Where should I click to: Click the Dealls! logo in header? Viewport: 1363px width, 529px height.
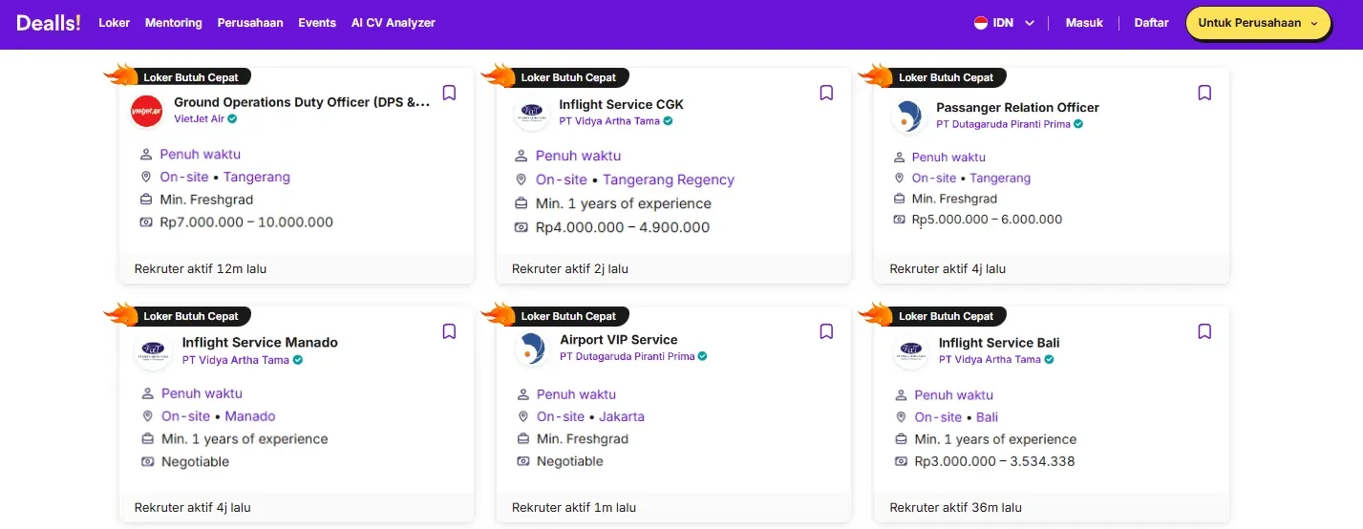pos(49,23)
